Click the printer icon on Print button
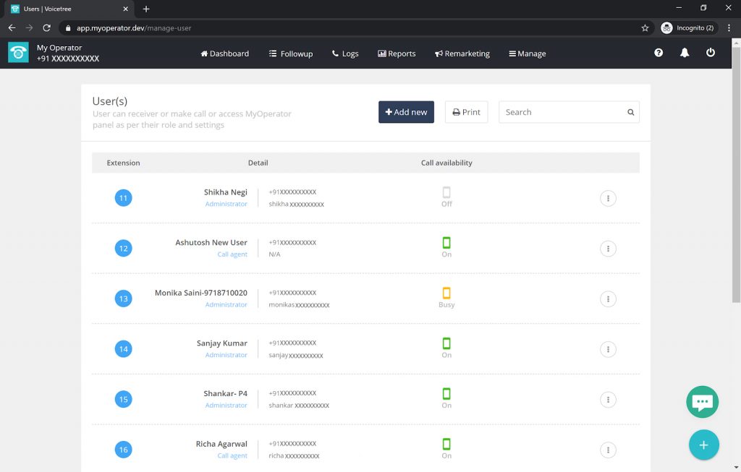Screen dimensions: 741x472 coord(454,112)
